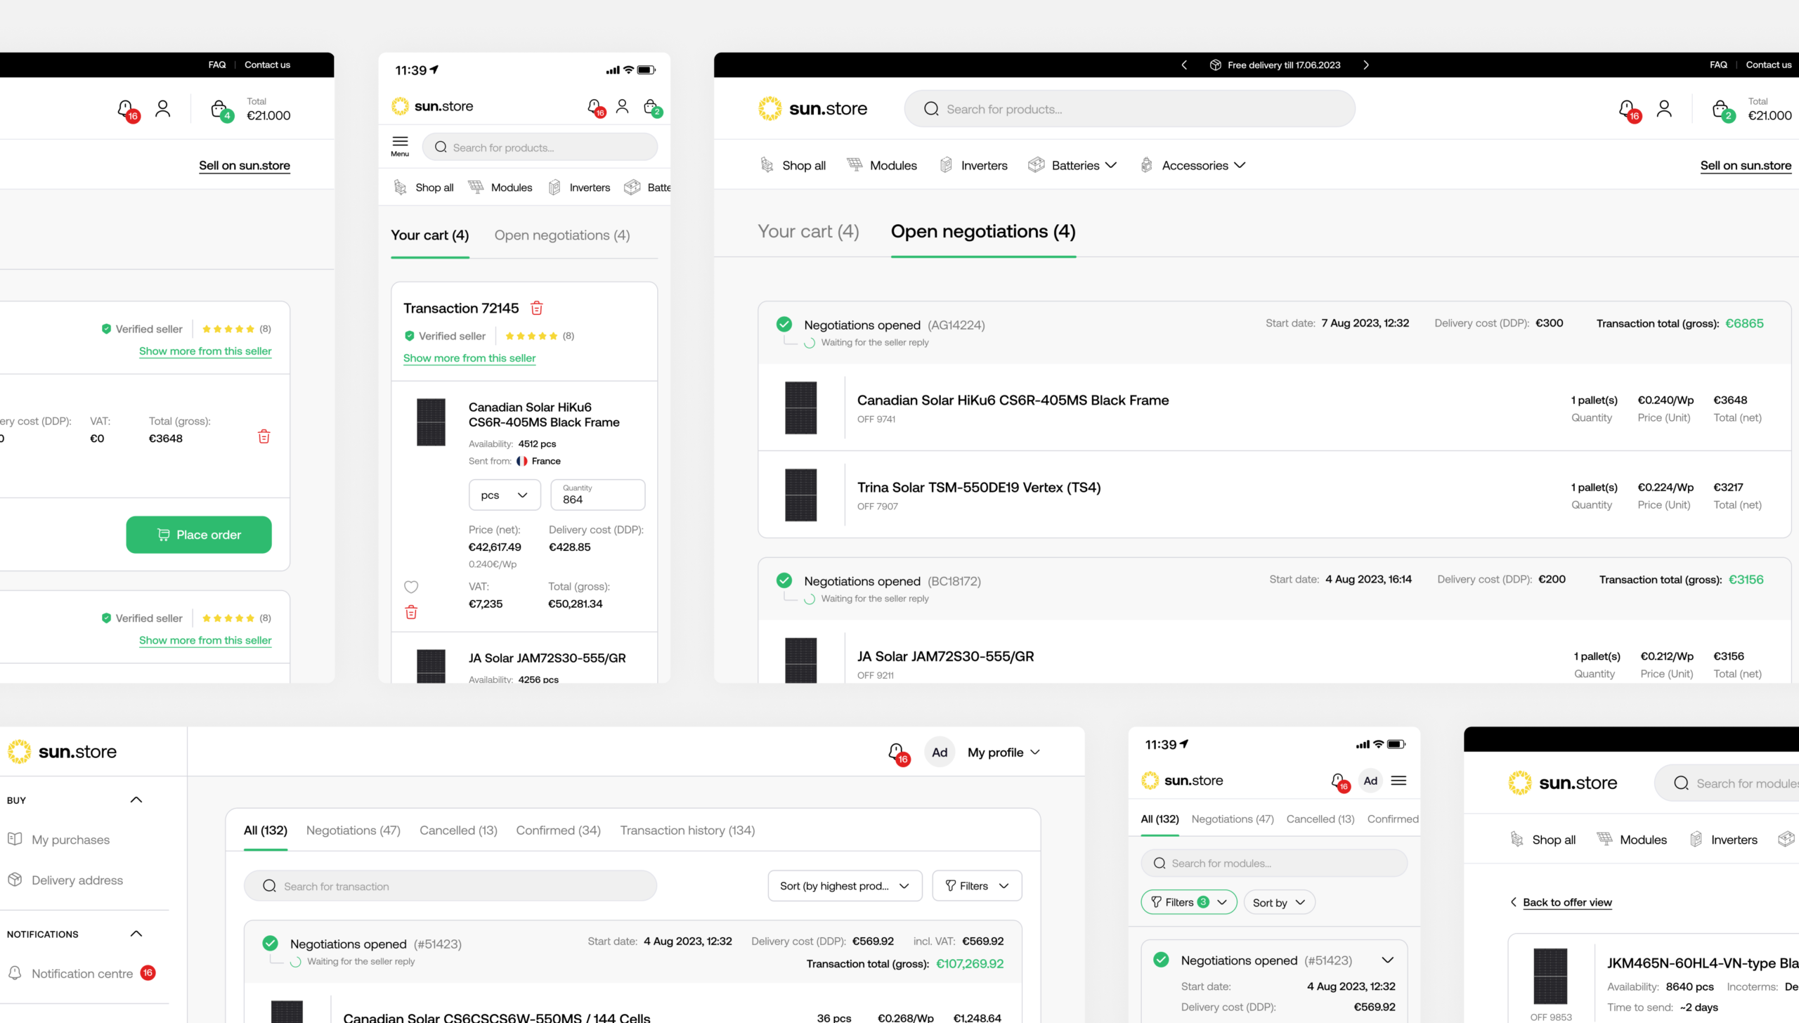Switch to Open negotiations (4) tab
1799x1023 pixels.
pos(561,235)
